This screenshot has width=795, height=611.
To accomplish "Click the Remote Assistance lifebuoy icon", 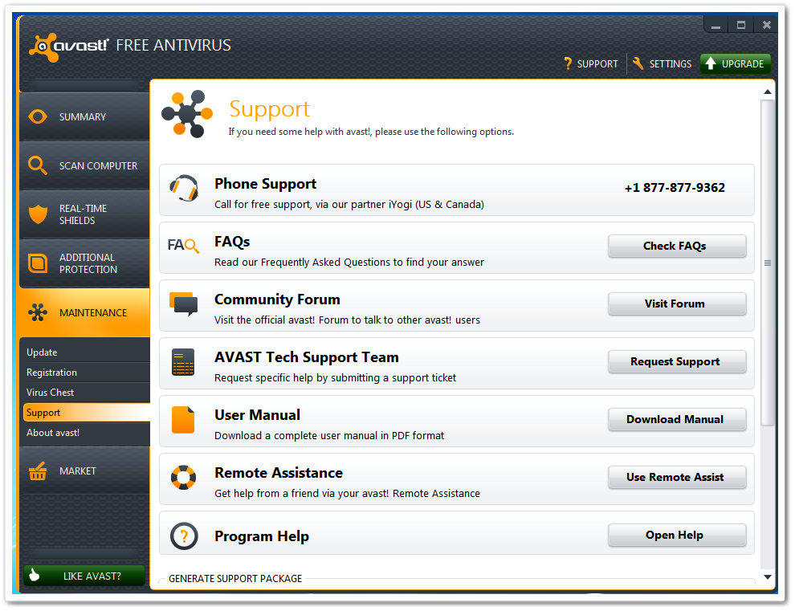I will 184,477.
